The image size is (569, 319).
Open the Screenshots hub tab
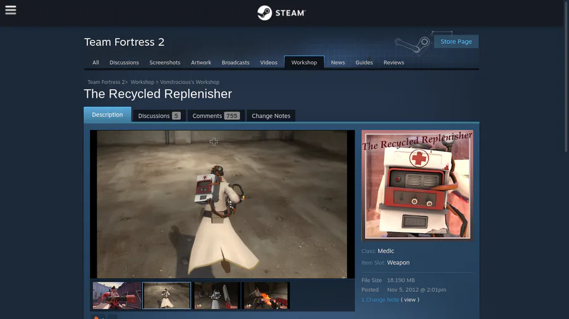pos(165,62)
